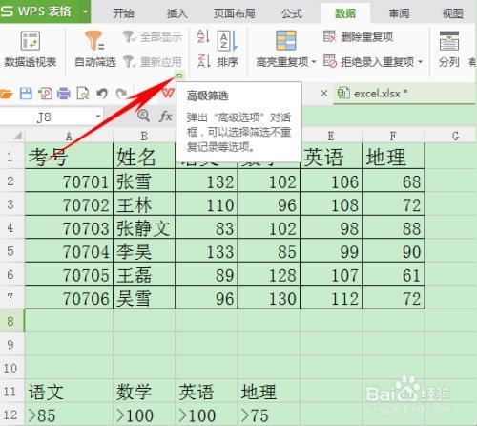
Task: Switch to the 公式 tab
Action: [292, 13]
